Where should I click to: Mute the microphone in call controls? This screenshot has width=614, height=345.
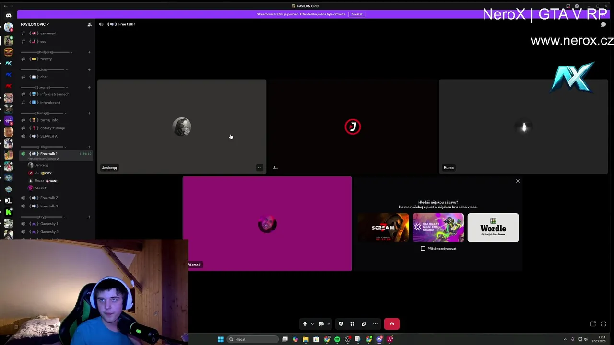[305, 324]
